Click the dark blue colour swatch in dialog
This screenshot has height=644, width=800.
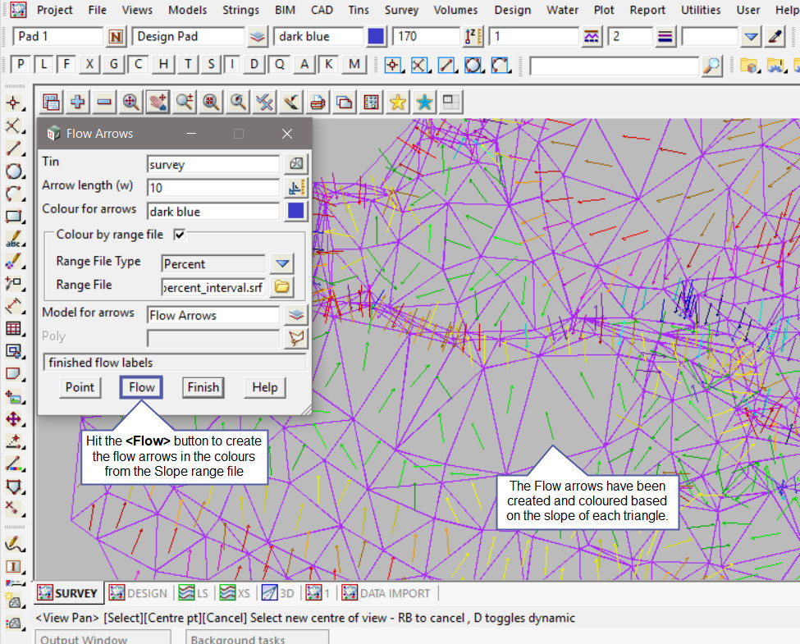[296, 211]
